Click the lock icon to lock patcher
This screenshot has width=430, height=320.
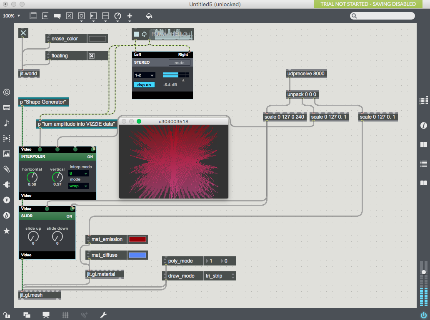tap(6, 315)
